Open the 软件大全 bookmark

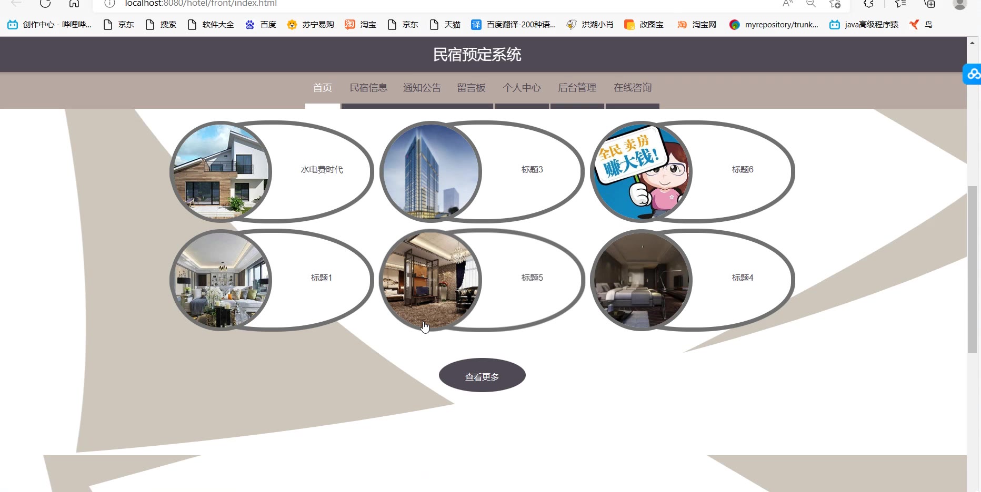click(x=211, y=25)
